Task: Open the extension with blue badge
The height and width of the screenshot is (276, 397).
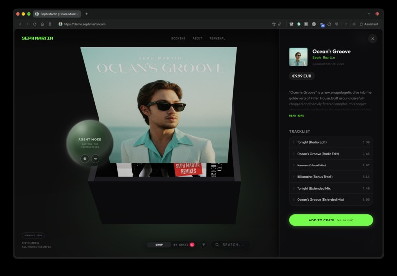Action: 322,25
